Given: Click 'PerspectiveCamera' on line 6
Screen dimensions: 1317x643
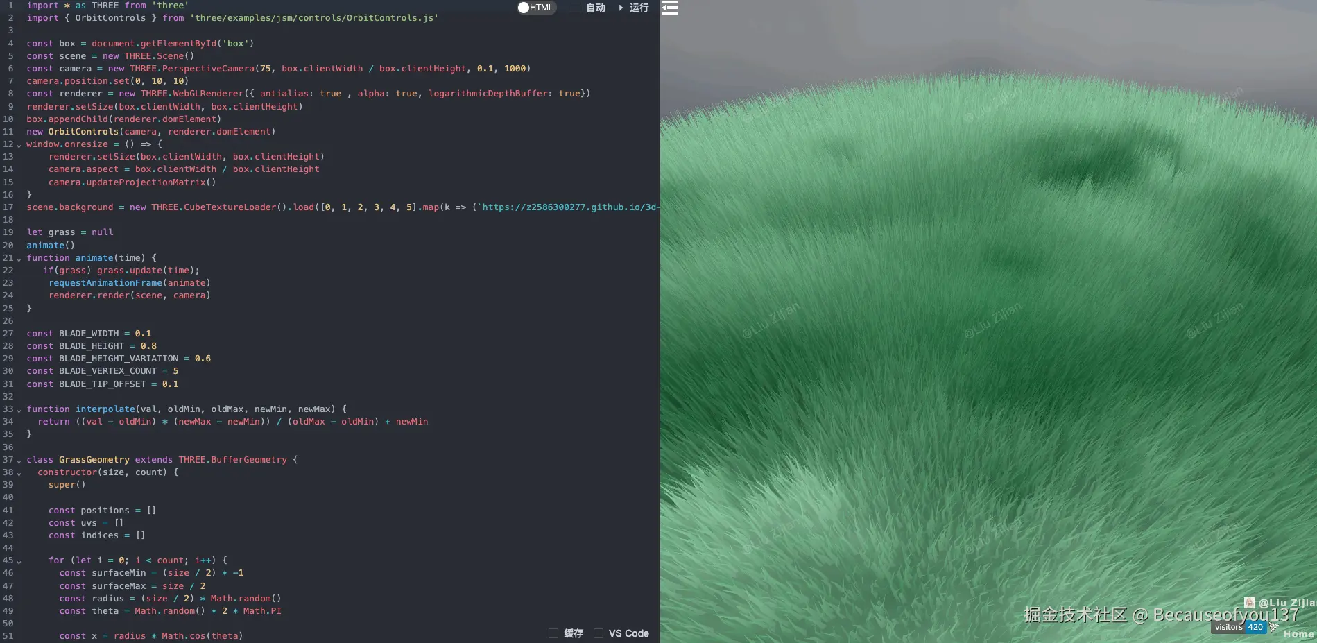Looking at the screenshot, I should tap(208, 69).
